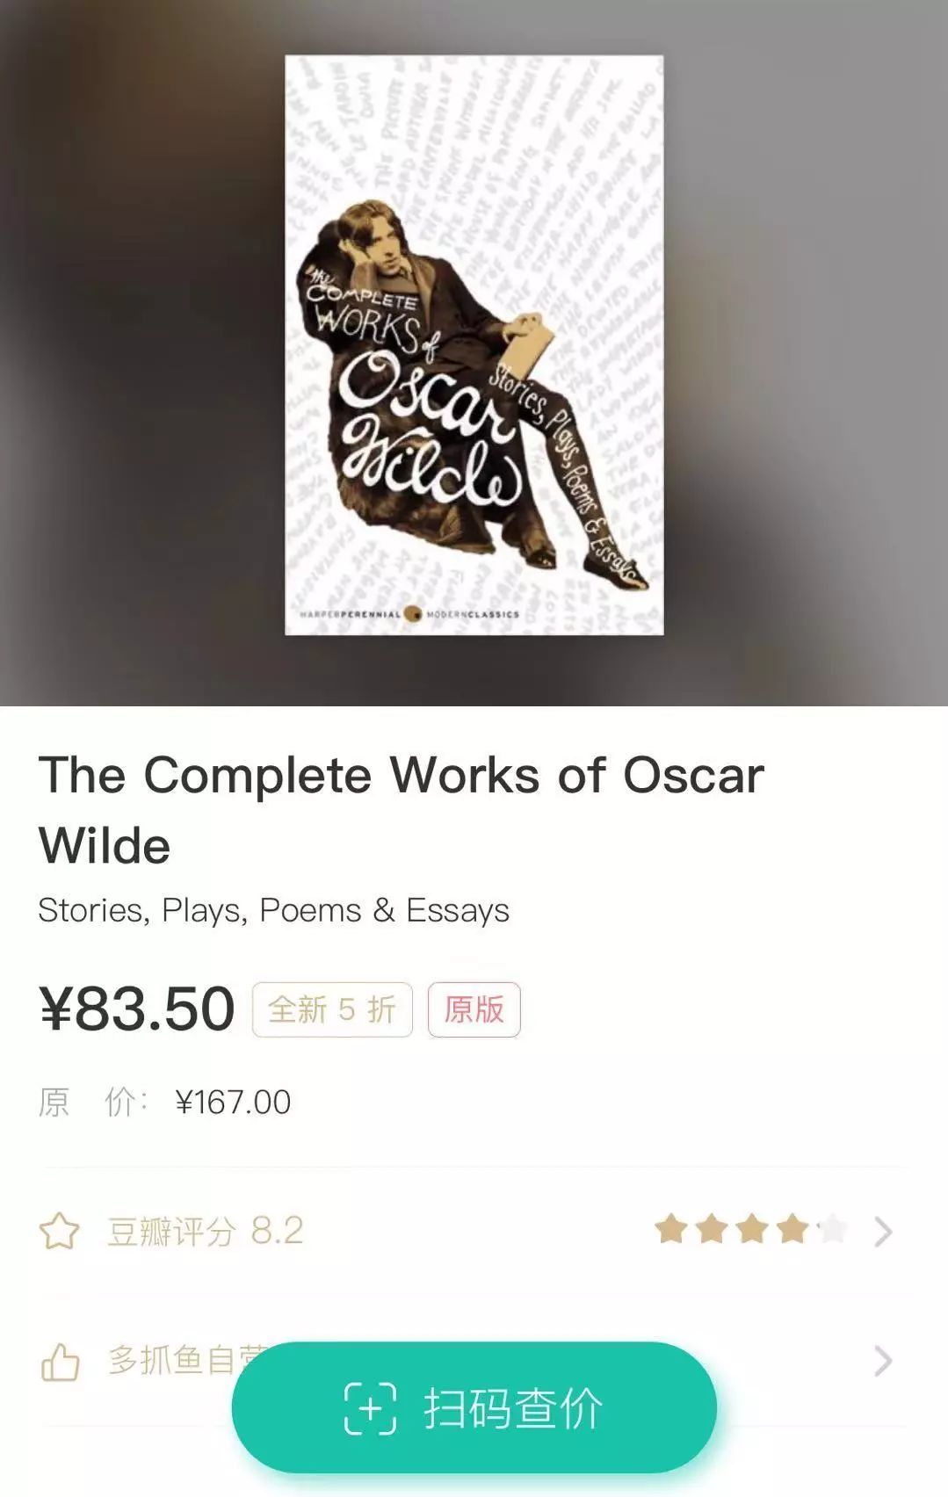
Task: Select the 全新 5 折 tag
Action: coord(332,1009)
